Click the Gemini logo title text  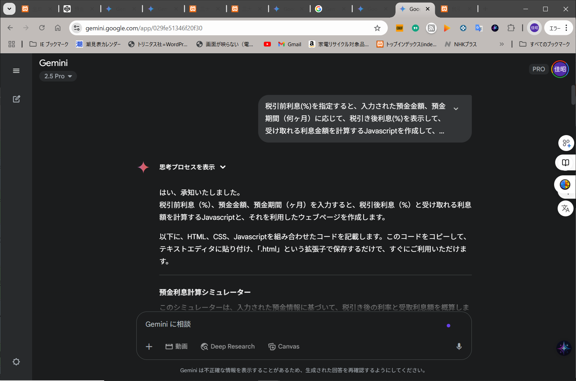click(53, 63)
